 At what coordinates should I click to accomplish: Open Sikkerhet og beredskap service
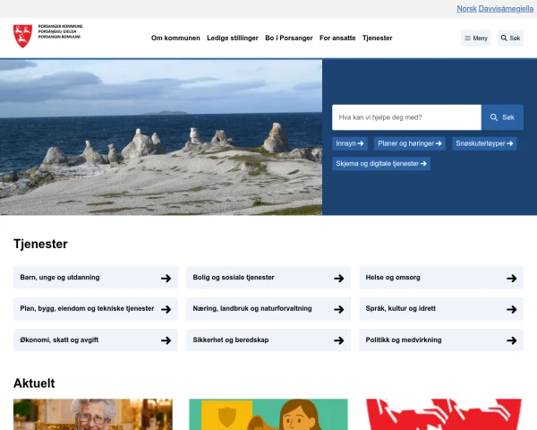(x=268, y=340)
